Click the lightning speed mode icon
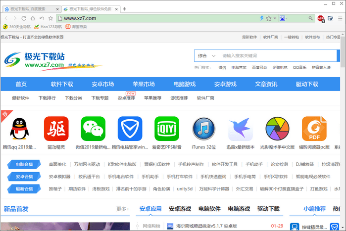The image size is (346, 231). (x=262, y=18)
